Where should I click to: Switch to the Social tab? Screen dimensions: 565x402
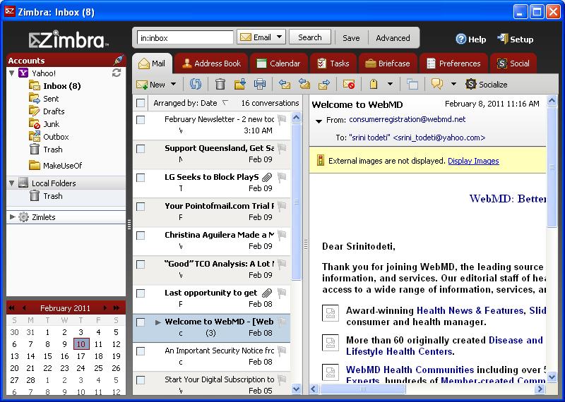pos(513,63)
